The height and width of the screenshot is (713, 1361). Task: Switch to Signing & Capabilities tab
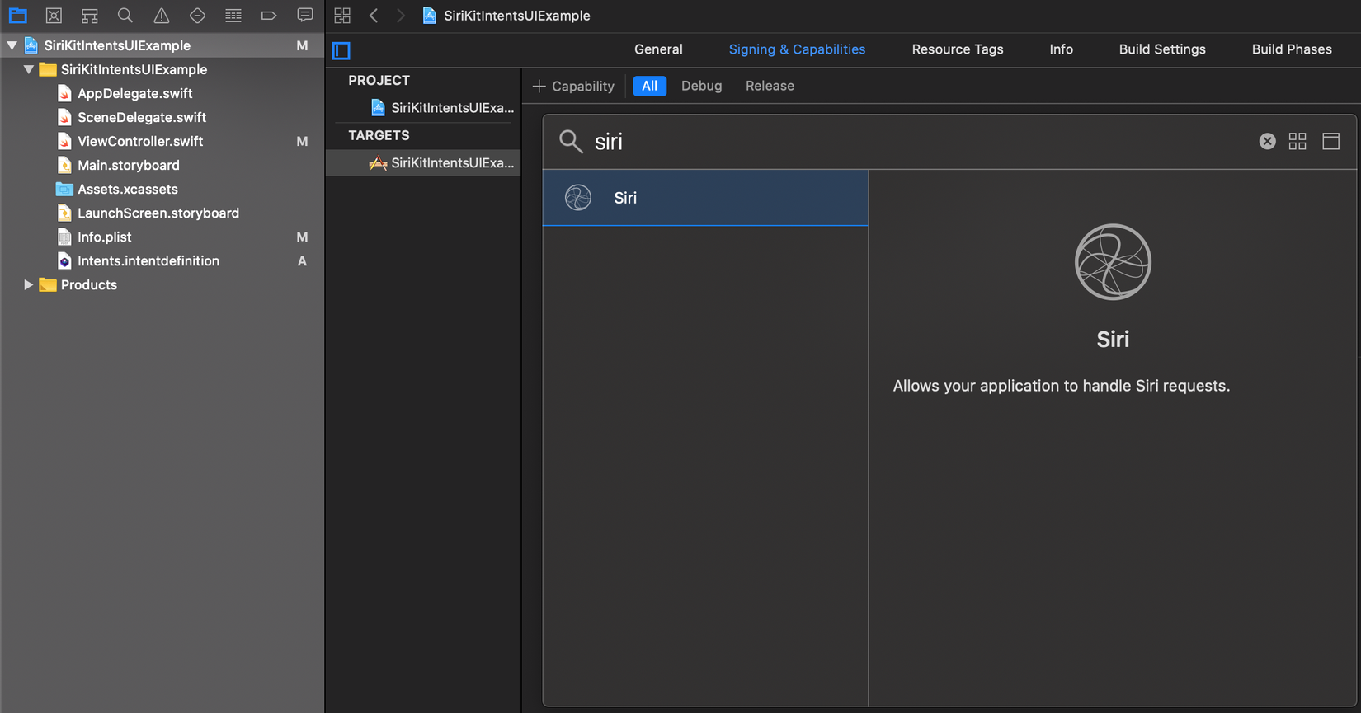[x=797, y=49]
